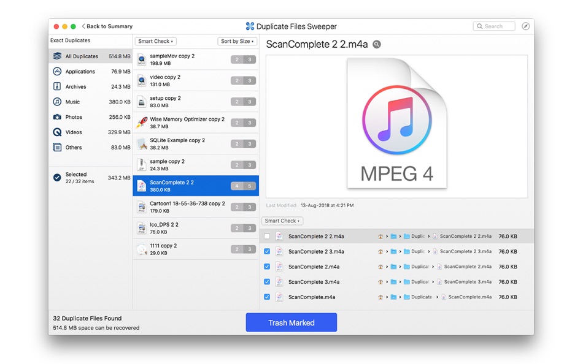Open the Sort by Size dropdown

coord(237,41)
